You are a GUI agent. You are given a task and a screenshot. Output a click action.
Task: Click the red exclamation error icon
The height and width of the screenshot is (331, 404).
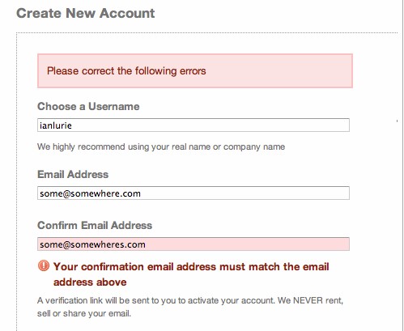click(x=44, y=265)
